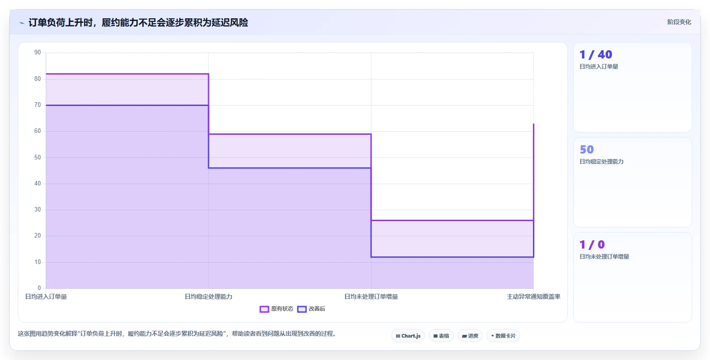Toggle the 原有状态 legend swatch
710x360 pixels.
coord(264,309)
